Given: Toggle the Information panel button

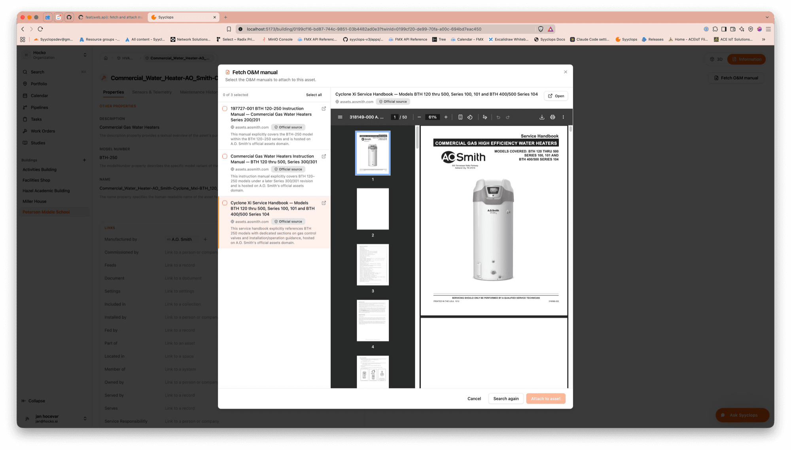Looking at the screenshot, I should (746, 59).
